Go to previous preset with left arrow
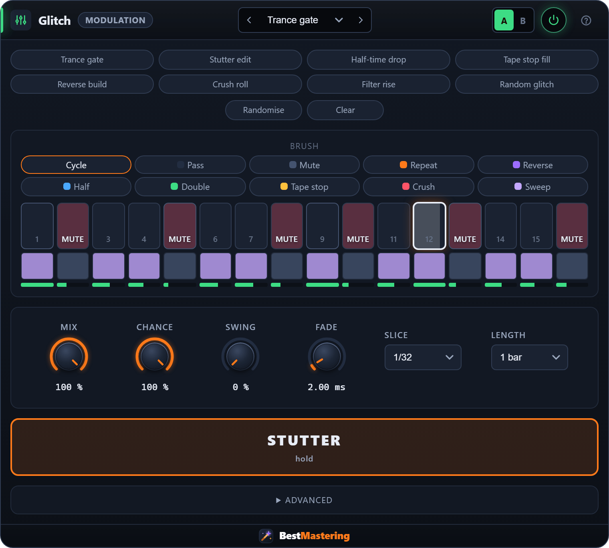This screenshot has height=548, width=609. 249,20
